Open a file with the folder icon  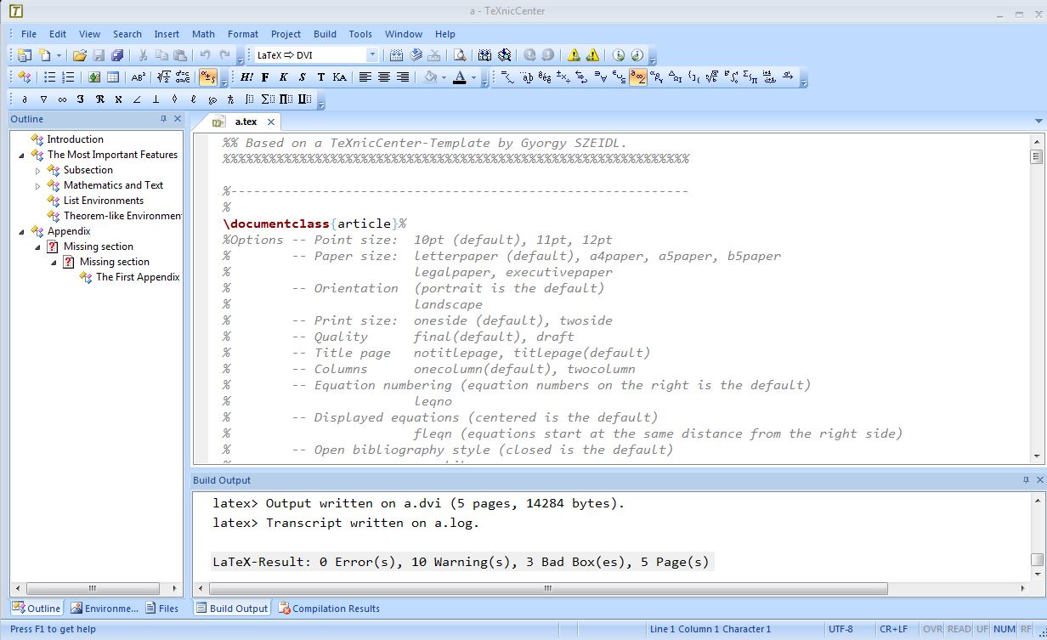click(79, 55)
